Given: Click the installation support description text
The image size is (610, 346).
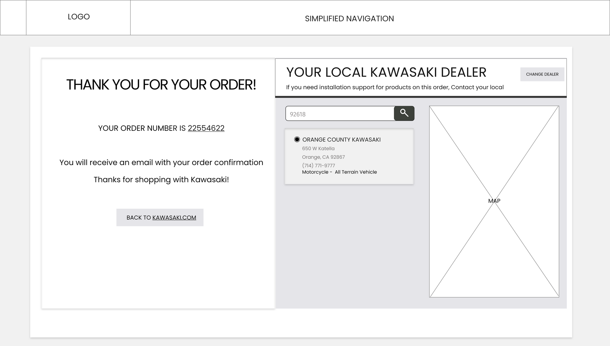Looking at the screenshot, I should (395, 87).
